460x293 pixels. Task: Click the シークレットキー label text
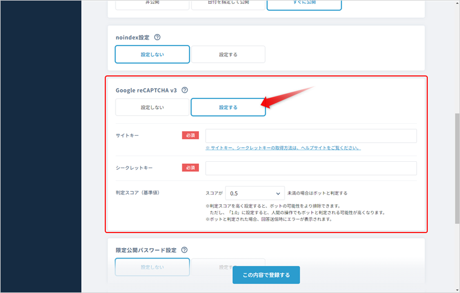coord(134,168)
